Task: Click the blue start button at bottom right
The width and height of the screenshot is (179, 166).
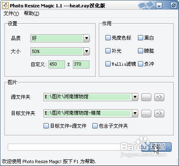Action: pyautogui.click(x=156, y=147)
